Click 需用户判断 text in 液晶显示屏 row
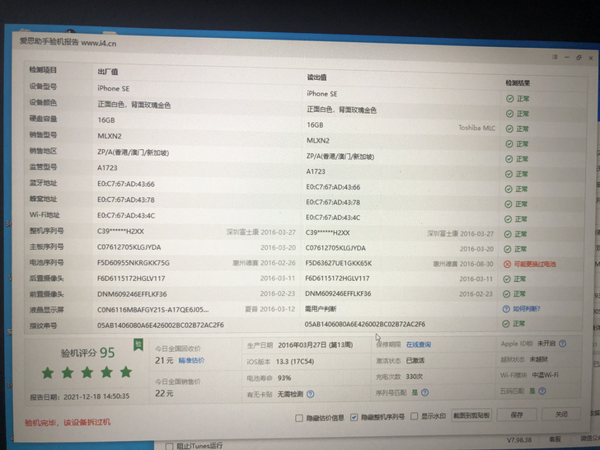600x450 pixels. point(321,309)
